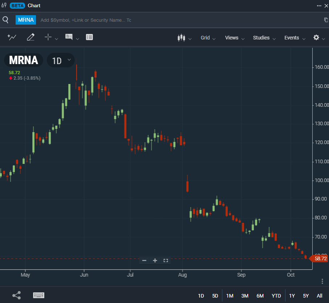The width and height of the screenshot is (329, 303).
Task: Click the search magnifier icon
Action: (5, 20)
